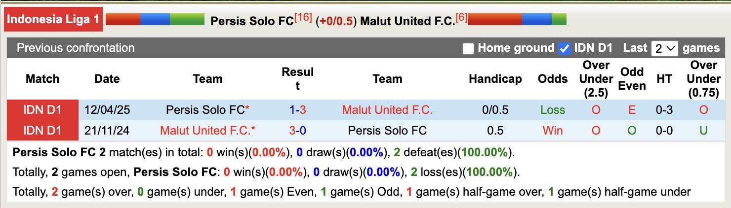Open the 3-0 match result
Viewport: 731px width, 208px height.
click(298, 131)
